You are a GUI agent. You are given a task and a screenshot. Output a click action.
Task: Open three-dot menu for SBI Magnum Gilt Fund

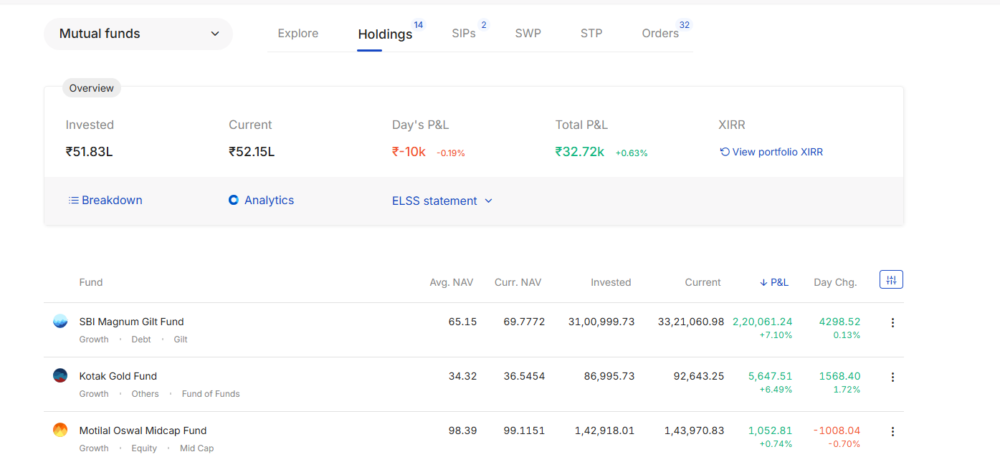tap(892, 323)
